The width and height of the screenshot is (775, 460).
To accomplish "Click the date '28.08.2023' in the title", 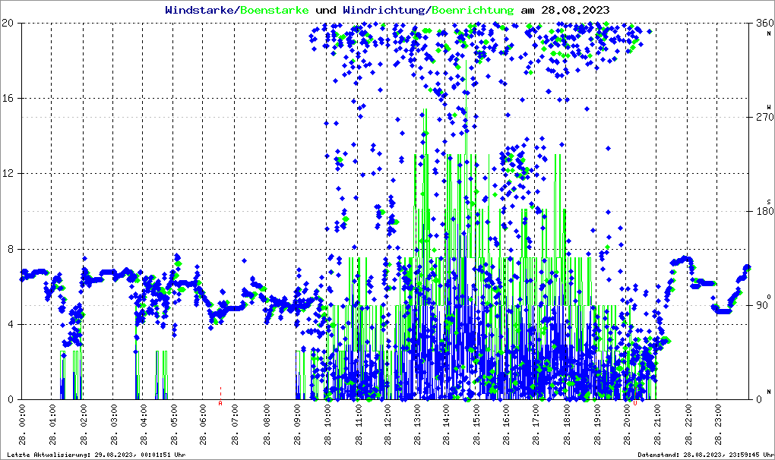I will [575, 10].
